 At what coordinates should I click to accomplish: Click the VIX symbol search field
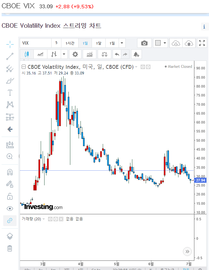36,43
